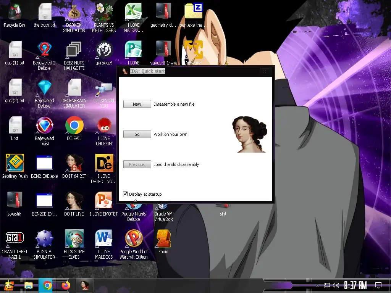Select the swastik archive icon
This screenshot has width=391, height=293.
pos(15,200)
